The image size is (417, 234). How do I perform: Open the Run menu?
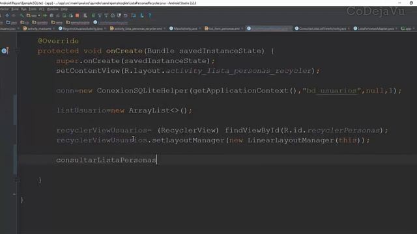(23, 9)
